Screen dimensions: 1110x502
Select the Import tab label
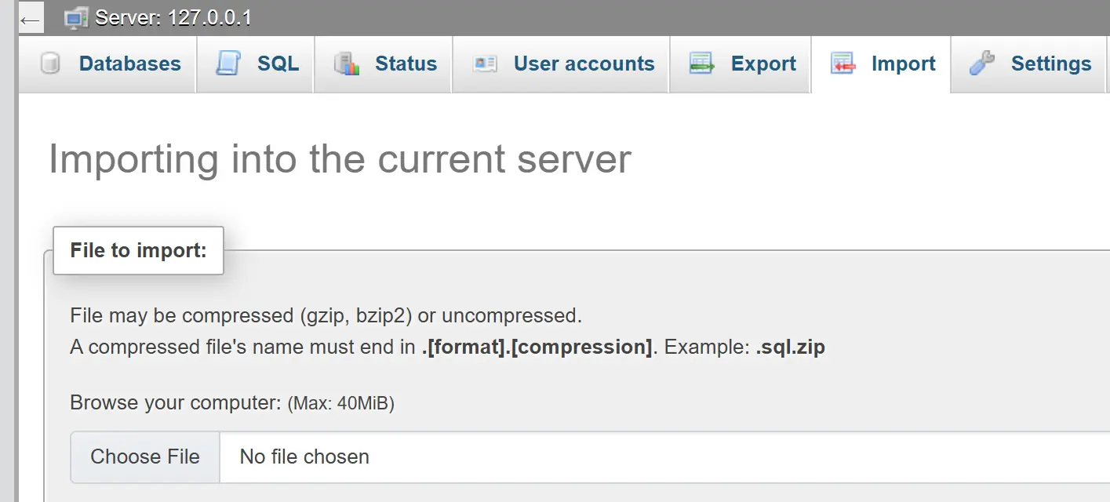click(903, 64)
